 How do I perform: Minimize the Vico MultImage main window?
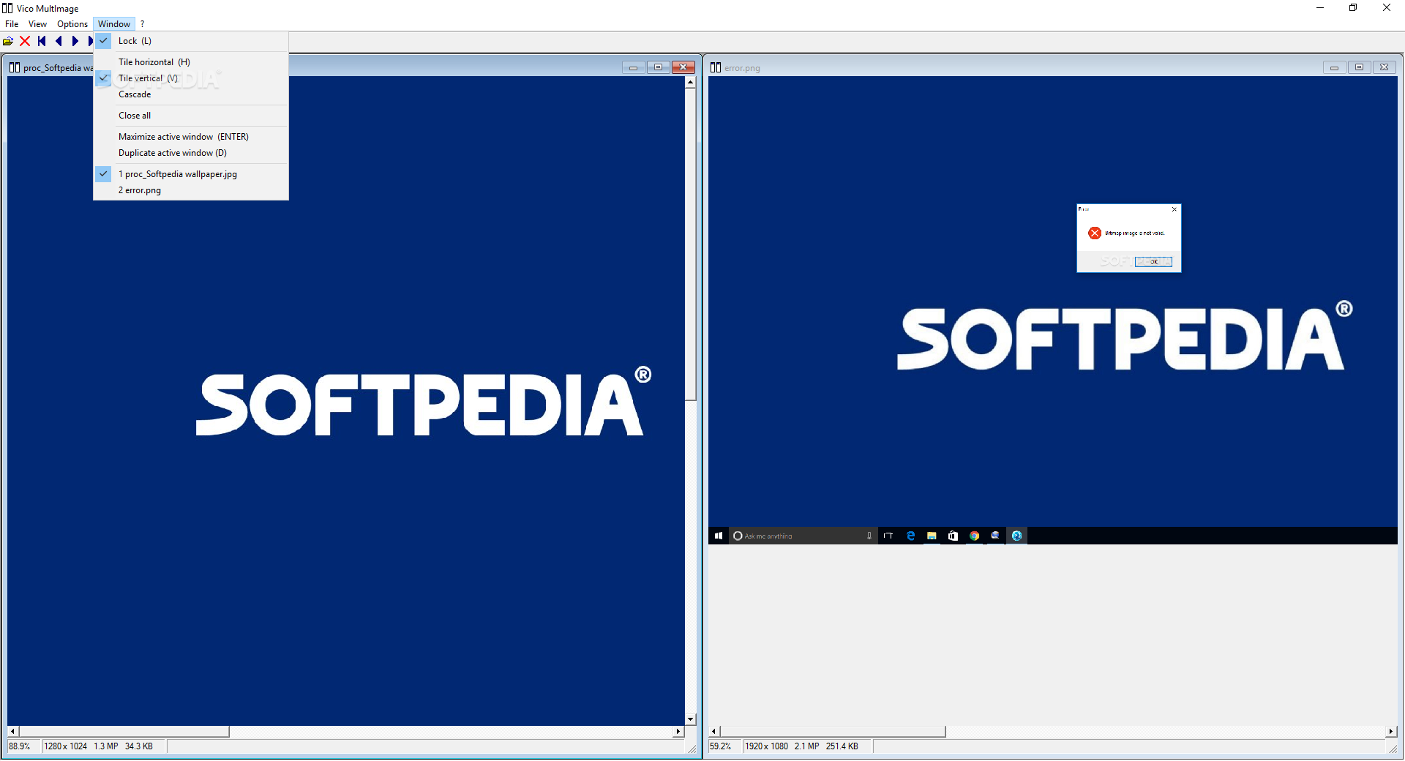coord(1320,8)
